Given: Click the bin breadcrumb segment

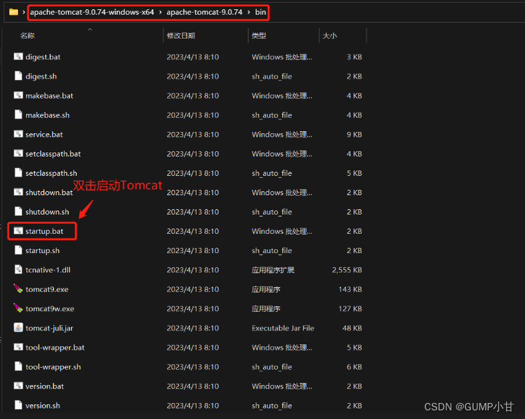Looking at the screenshot, I should pyautogui.click(x=261, y=12).
